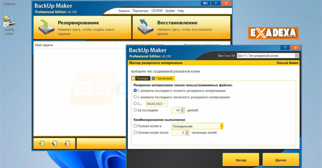This screenshot has width=322, height=168.
Task: Increase the partial copies count of 3
Action: [x=187, y=131]
